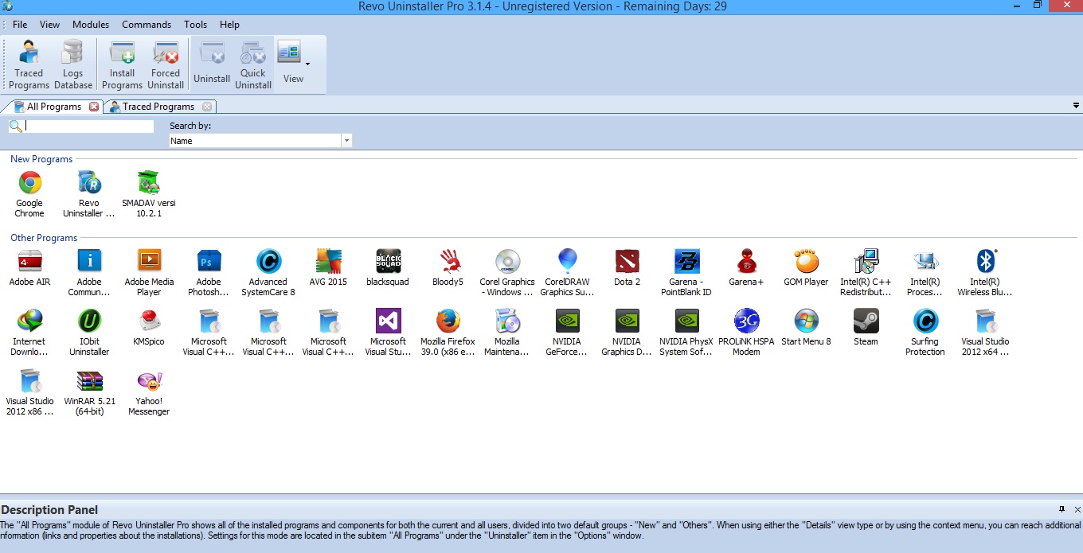
Task: Click the New Programs group header
Action: point(41,159)
